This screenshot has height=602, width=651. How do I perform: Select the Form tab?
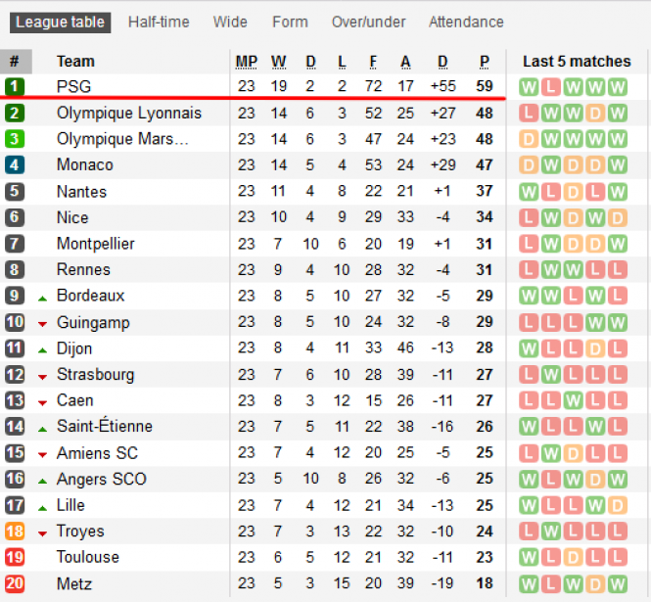[290, 22]
